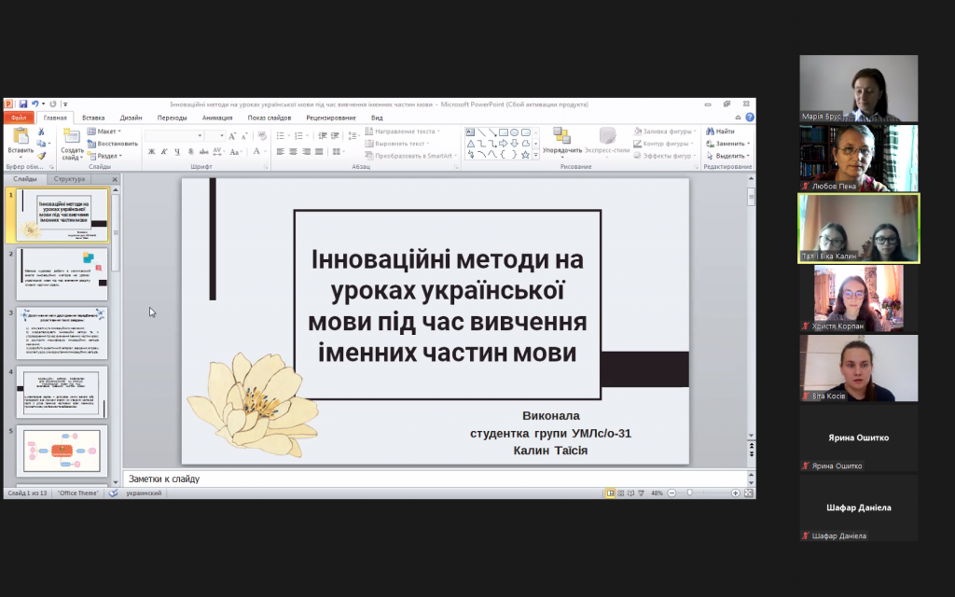Switch to the Структура outline tab

point(69,179)
